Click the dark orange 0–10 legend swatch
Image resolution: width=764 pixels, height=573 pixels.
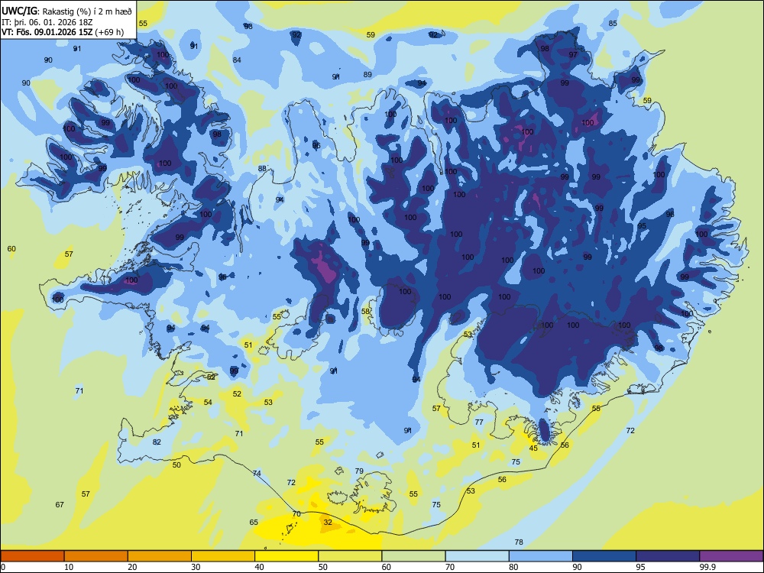(32, 556)
